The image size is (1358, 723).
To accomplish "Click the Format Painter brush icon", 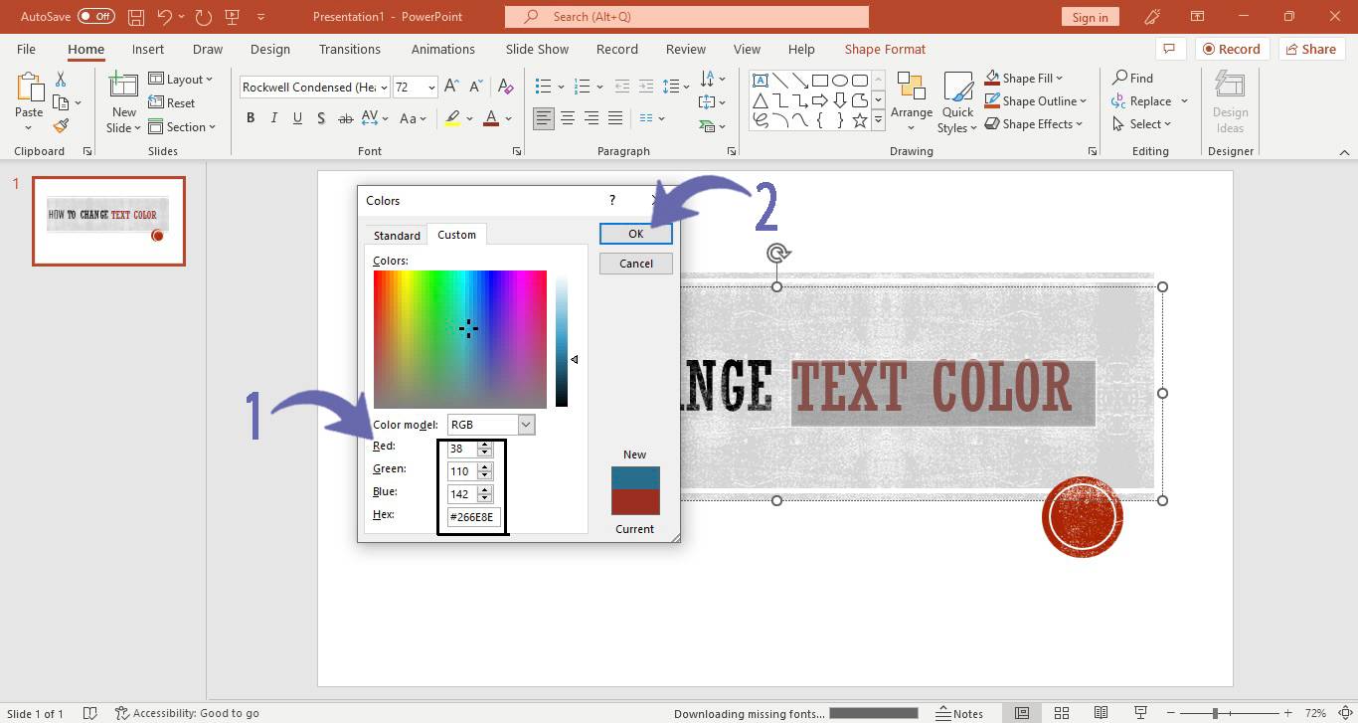I will tap(61, 125).
